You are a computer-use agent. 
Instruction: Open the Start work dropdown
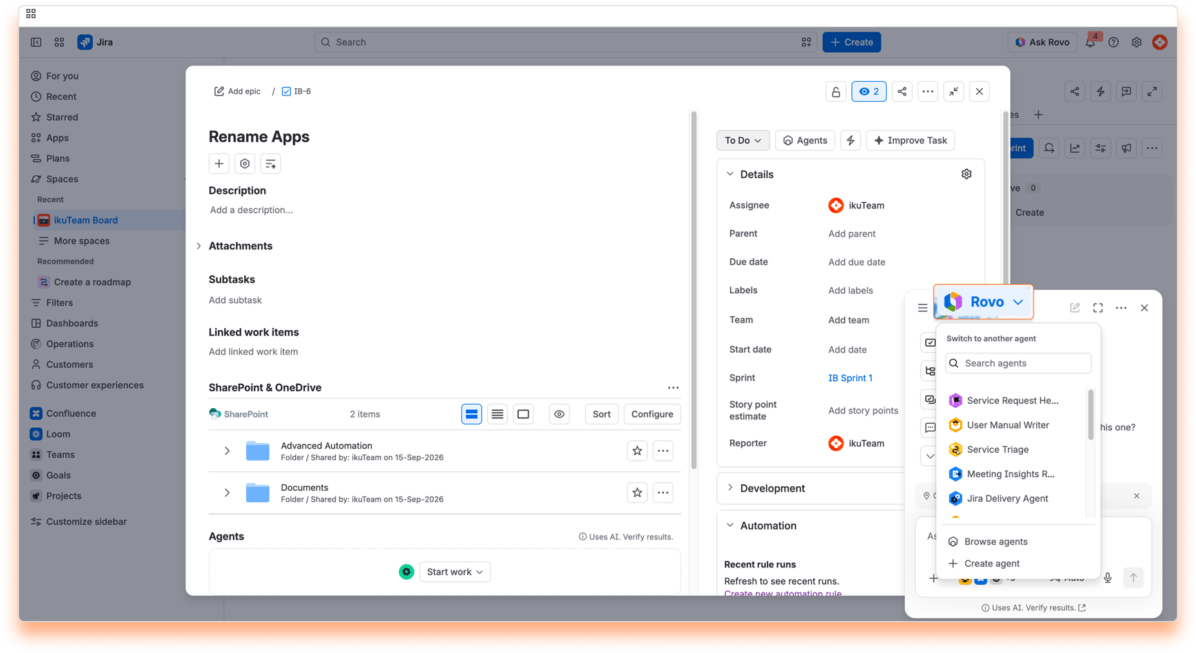click(455, 572)
